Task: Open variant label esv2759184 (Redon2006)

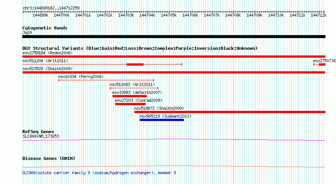Action: click(48, 53)
